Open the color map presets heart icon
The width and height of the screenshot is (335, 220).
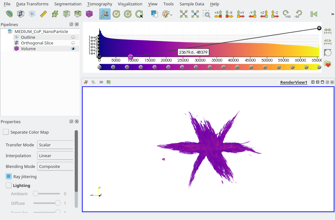(327, 64)
